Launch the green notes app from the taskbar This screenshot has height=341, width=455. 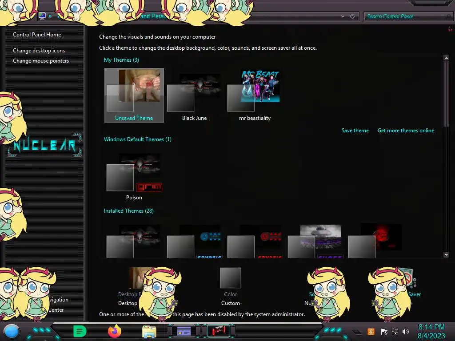pyautogui.click(x=80, y=331)
